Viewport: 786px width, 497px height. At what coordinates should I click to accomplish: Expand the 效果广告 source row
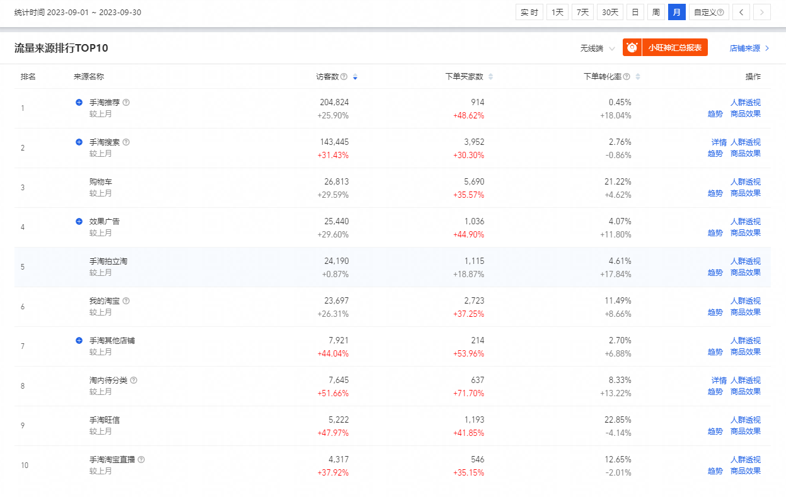(x=79, y=222)
